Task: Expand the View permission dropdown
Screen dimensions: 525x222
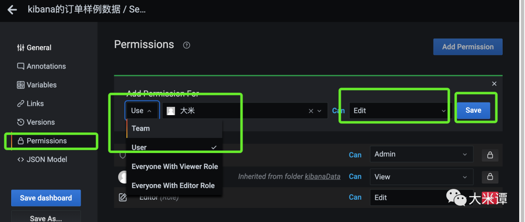Action: coord(421,177)
